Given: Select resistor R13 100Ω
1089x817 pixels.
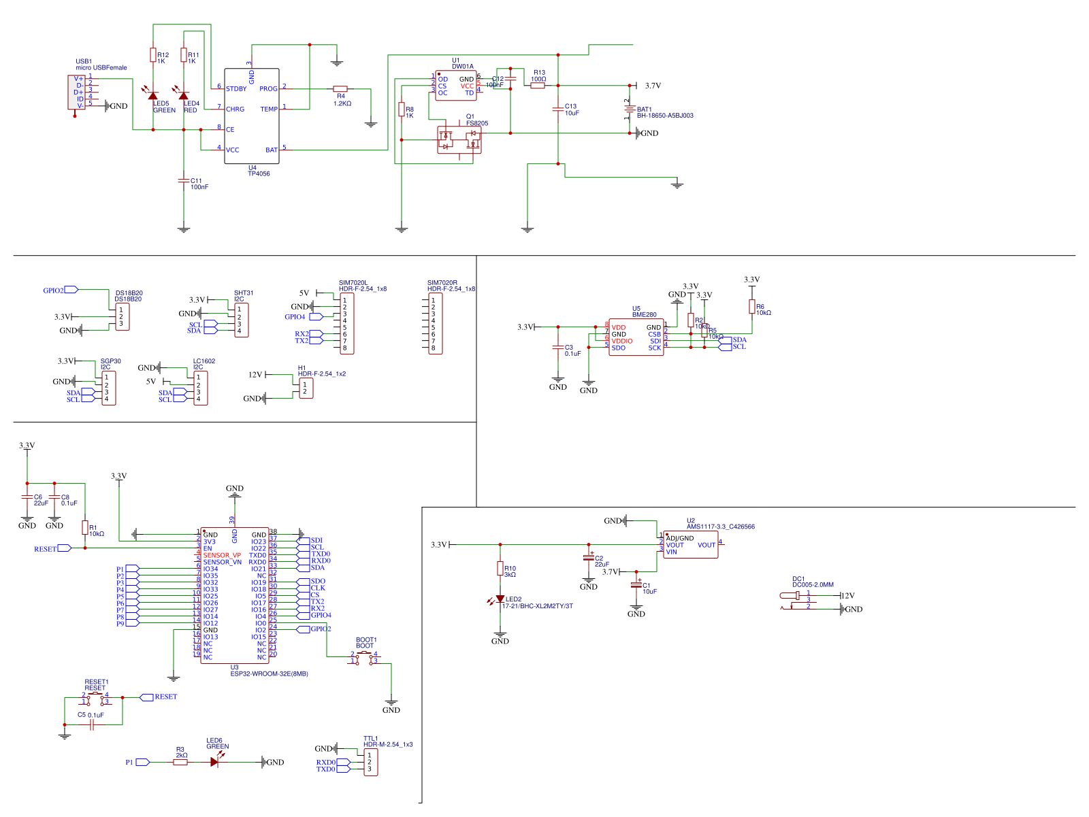Looking at the screenshot, I should click(538, 86).
